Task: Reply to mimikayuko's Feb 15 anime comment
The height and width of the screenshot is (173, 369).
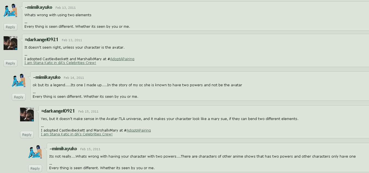Action: click(35, 168)
